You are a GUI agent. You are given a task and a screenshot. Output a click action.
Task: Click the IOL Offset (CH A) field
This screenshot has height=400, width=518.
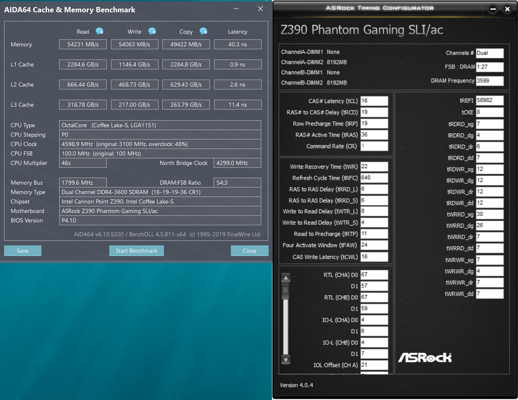coord(374,365)
